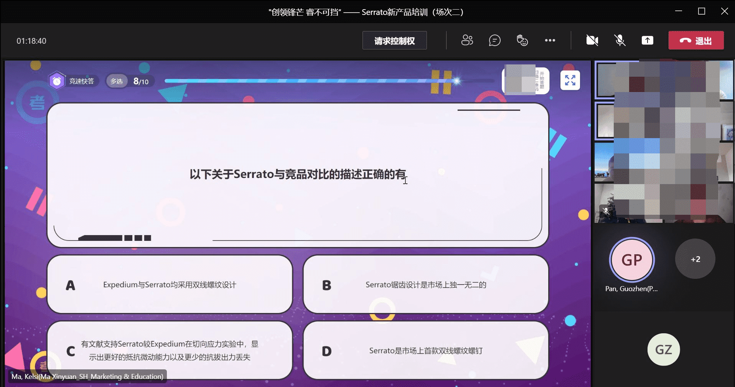Click the question text 以下关于Serrato与竞品对比
Screen dimensions: 735x387
297,174
